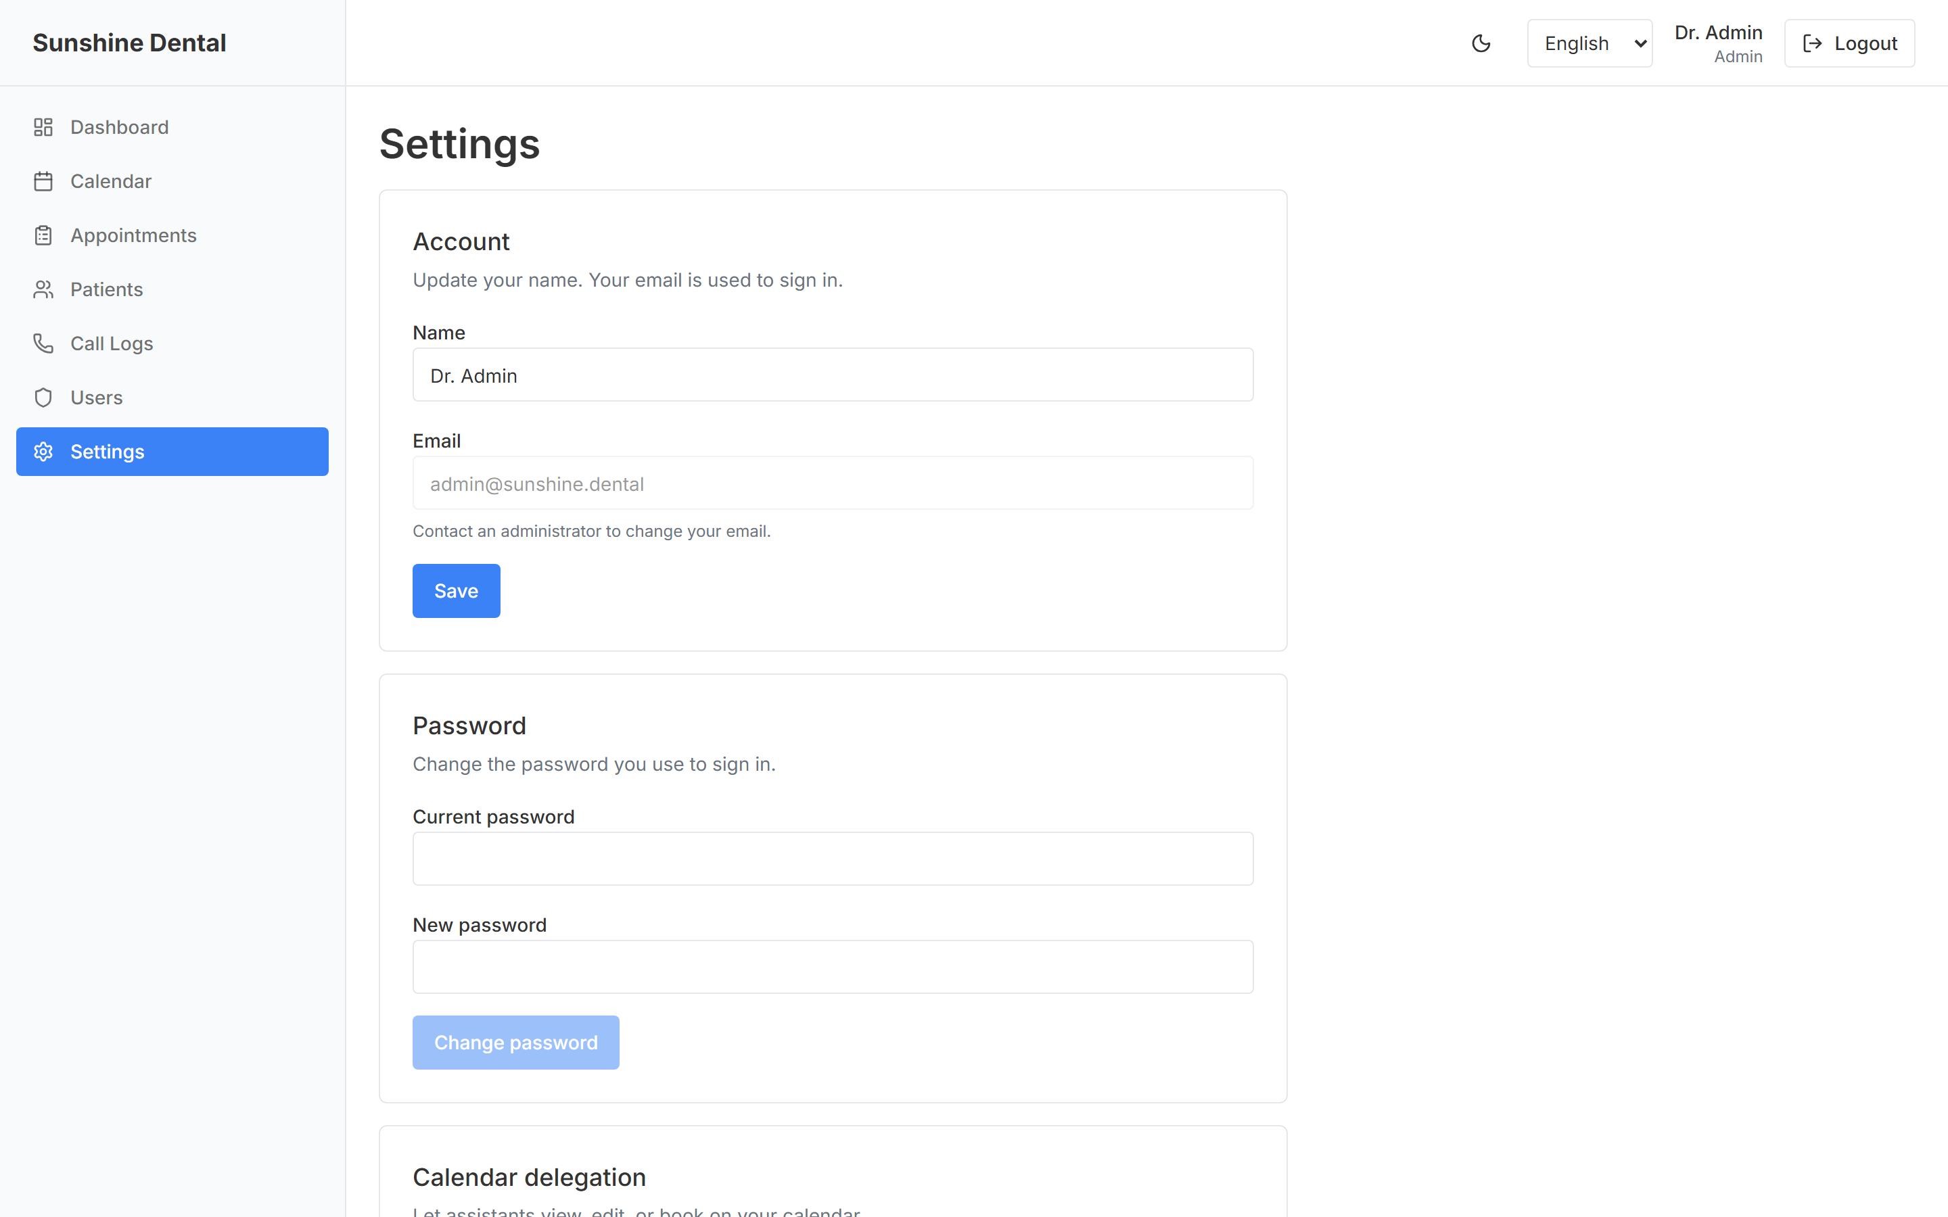Focus the Name input field
The width and height of the screenshot is (1948, 1217).
click(x=833, y=375)
